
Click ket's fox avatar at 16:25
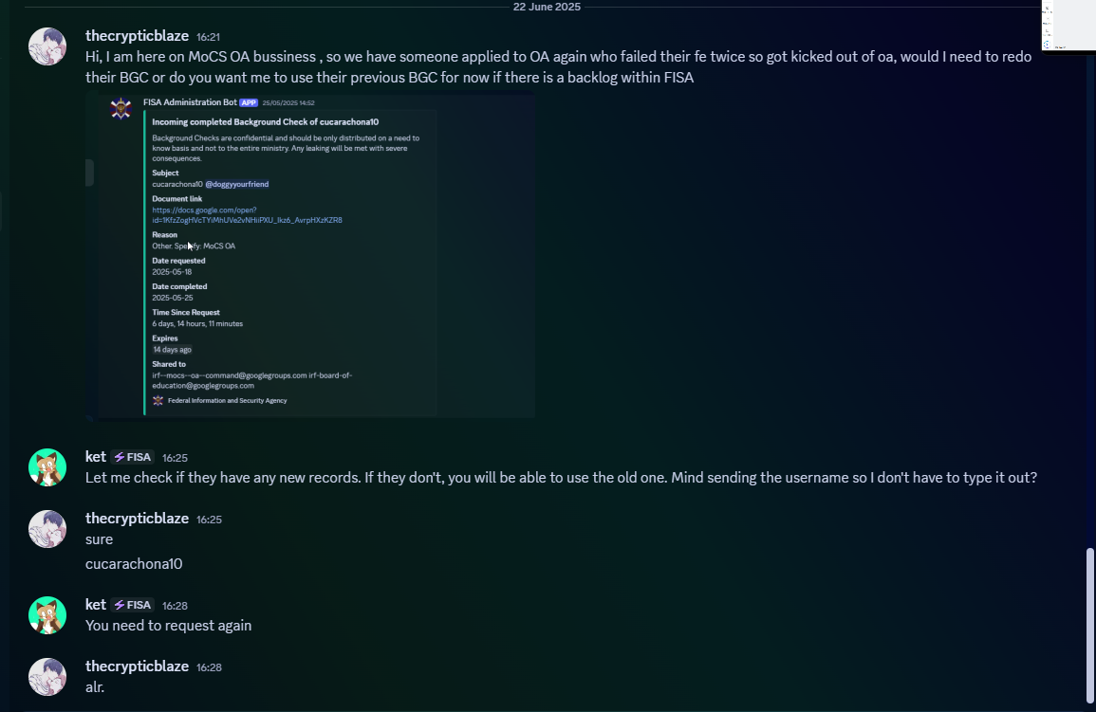click(x=47, y=467)
